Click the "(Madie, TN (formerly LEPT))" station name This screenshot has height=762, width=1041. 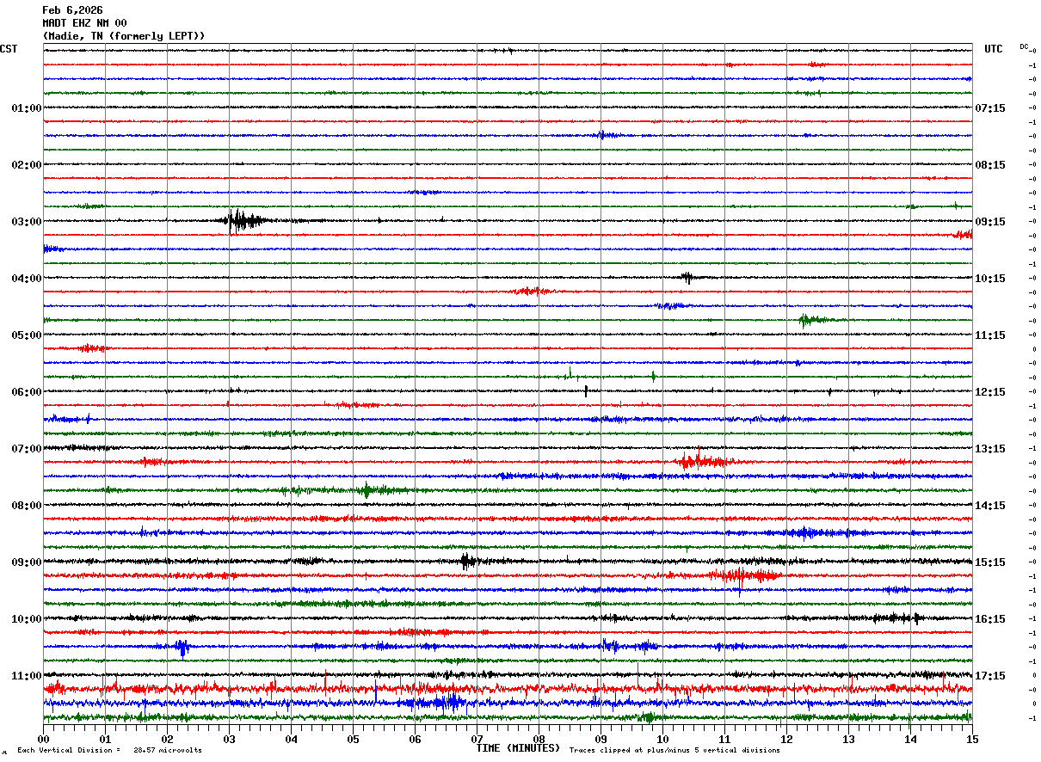(x=124, y=36)
